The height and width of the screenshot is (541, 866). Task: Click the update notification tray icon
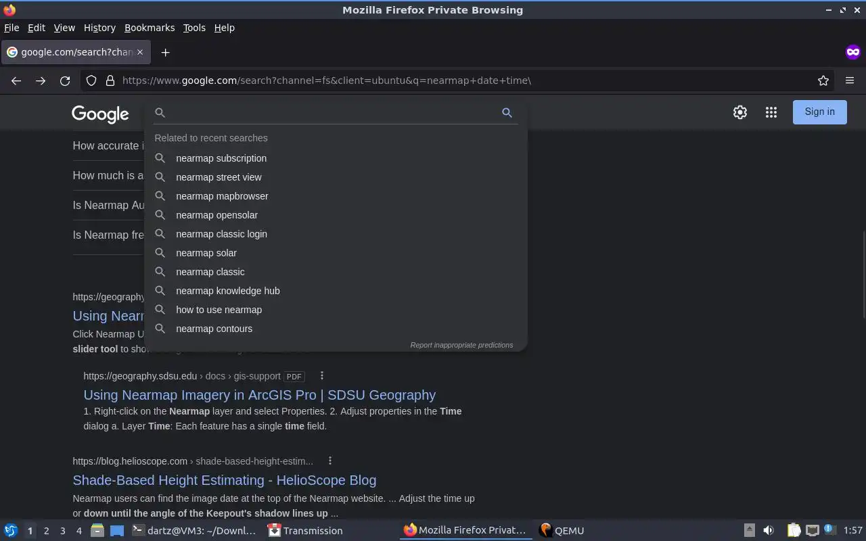829,531
